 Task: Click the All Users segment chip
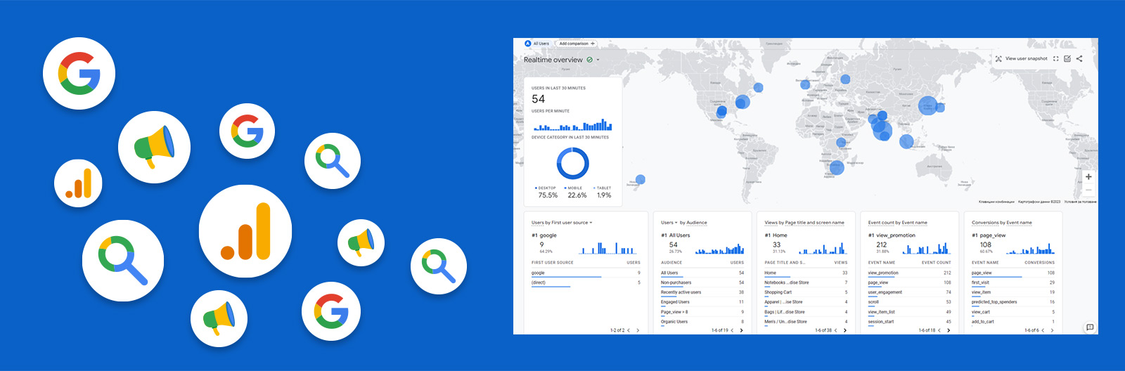click(x=537, y=44)
